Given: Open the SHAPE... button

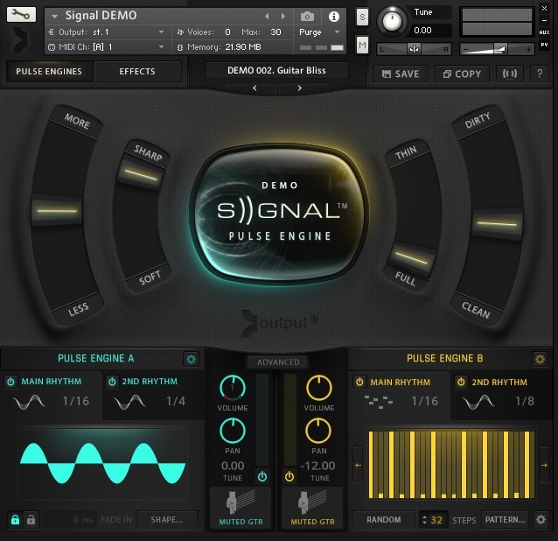Looking at the screenshot, I should pos(166,520).
